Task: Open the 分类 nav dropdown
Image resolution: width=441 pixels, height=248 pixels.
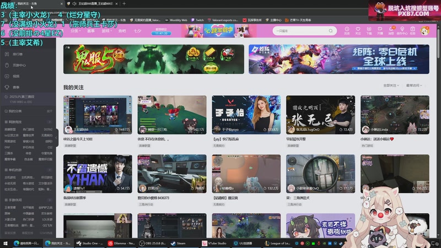Action: click(76, 31)
